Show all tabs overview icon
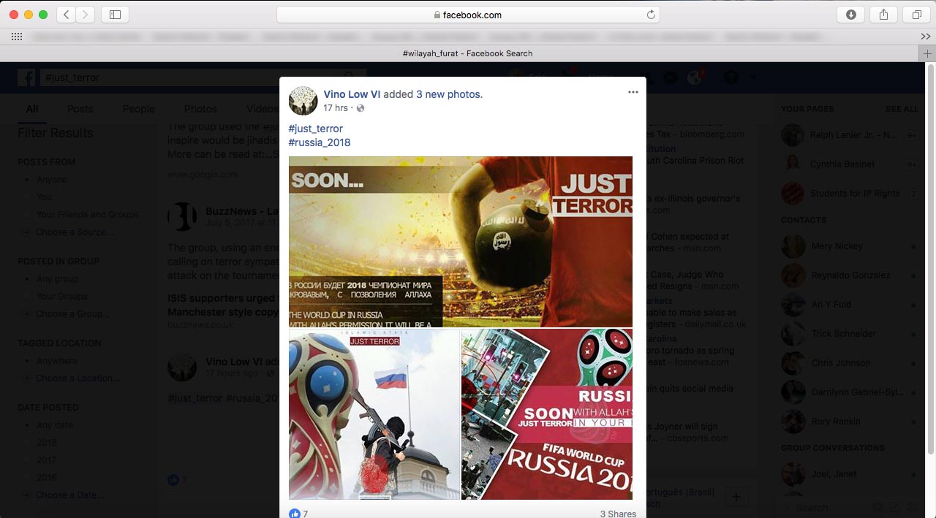Viewport: 936px width, 518px height. pos(916,15)
